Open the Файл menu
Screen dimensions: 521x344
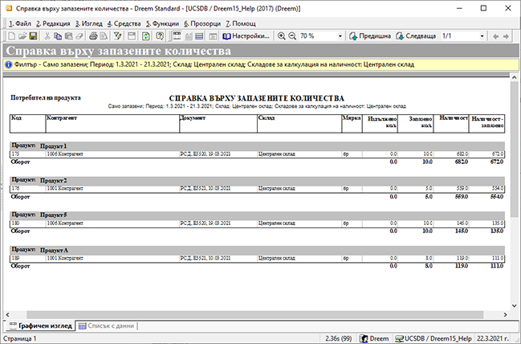click(x=20, y=23)
